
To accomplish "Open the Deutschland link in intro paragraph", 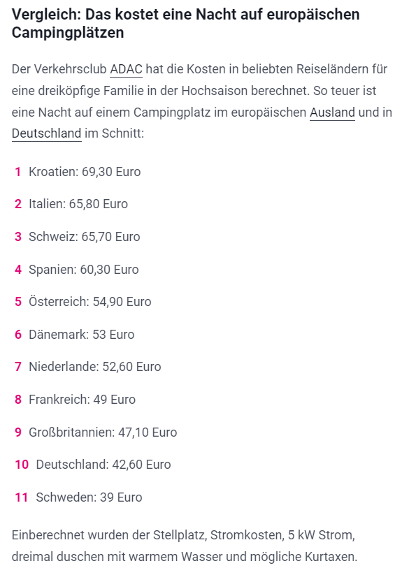I will 46,133.
